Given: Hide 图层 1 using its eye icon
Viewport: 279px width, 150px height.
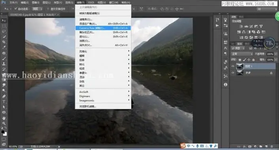Looking at the screenshot, I should click(x=233, y=66).
